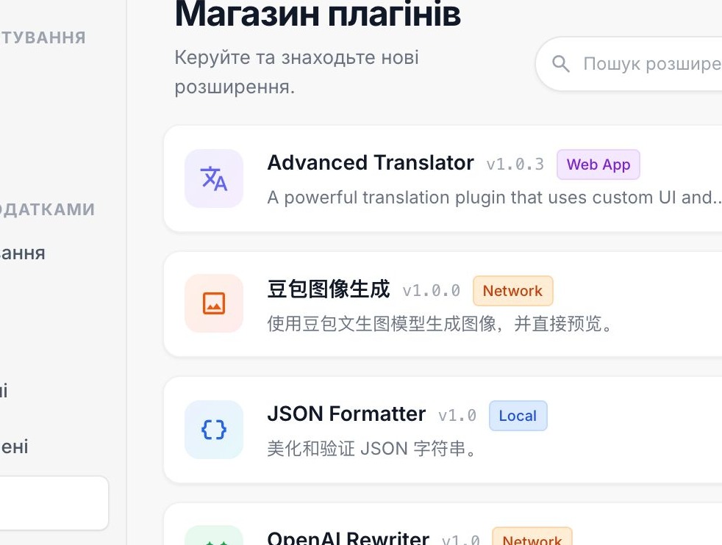The height and width of the screenshot is (545, 722).
Task: Open the Advanced Translator title
Action: pos(371,163)
